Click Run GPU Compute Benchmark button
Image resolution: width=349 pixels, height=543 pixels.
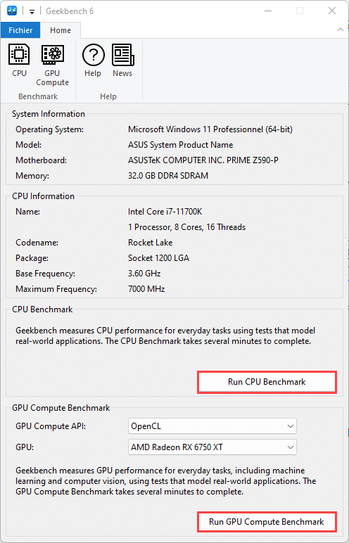pyautogui.click(x=267, y=522)
